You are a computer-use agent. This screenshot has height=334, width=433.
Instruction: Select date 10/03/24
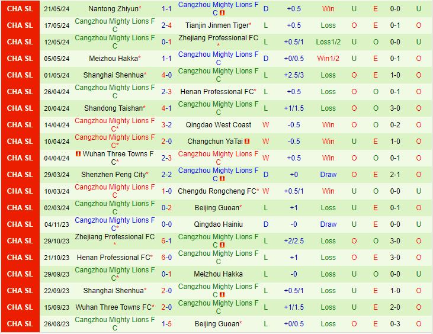point(57,191)
